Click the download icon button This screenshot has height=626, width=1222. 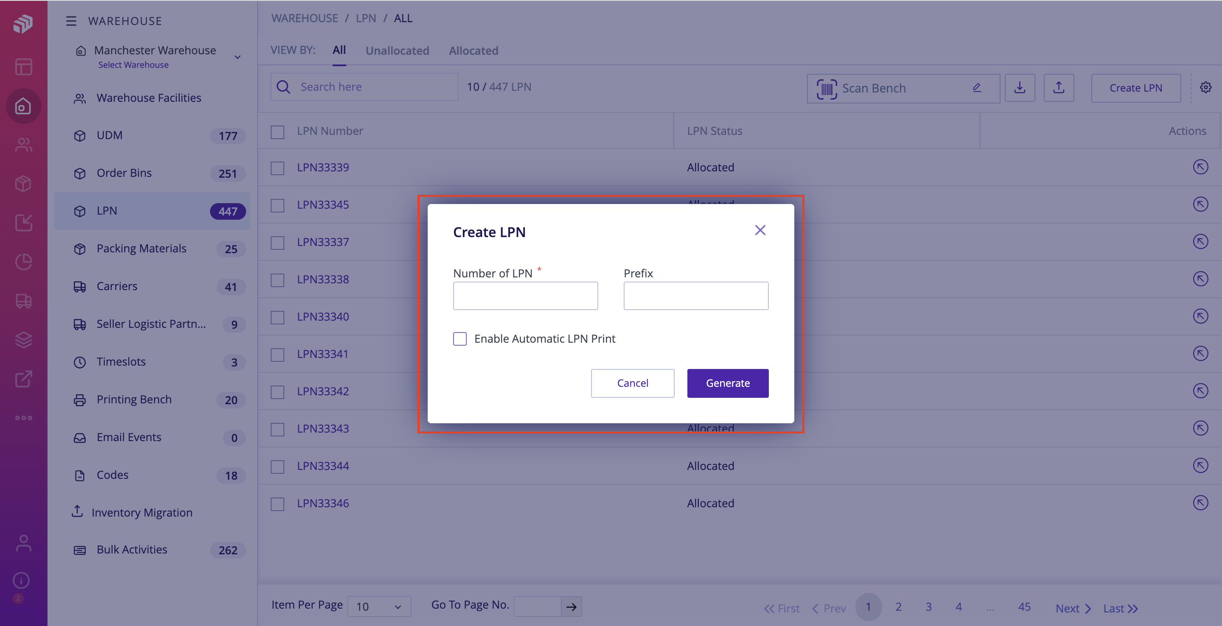(1020, 88)
